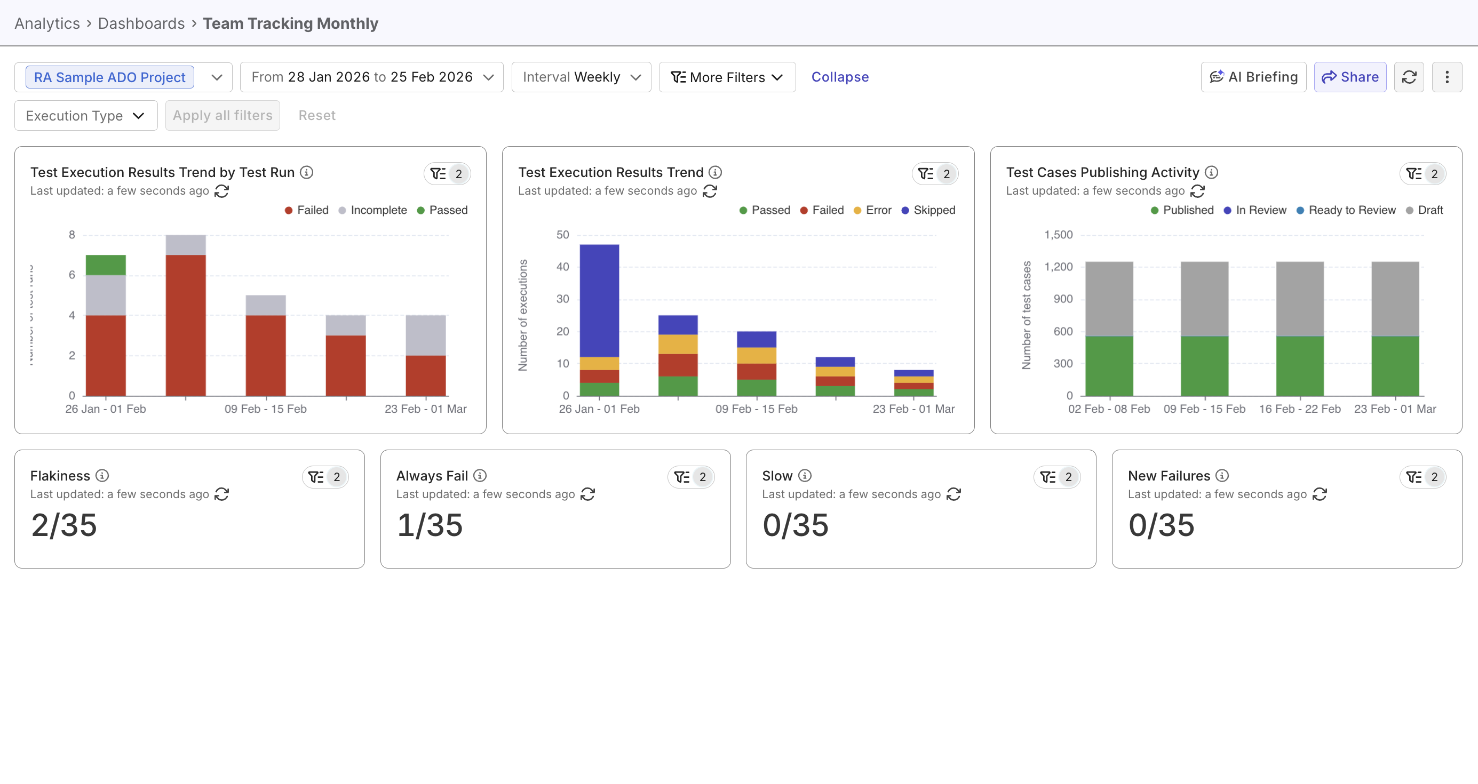Screen dimensions: 1478x784
Task: Open filters badge on New Failures widget
Action: coord(1423,477)
